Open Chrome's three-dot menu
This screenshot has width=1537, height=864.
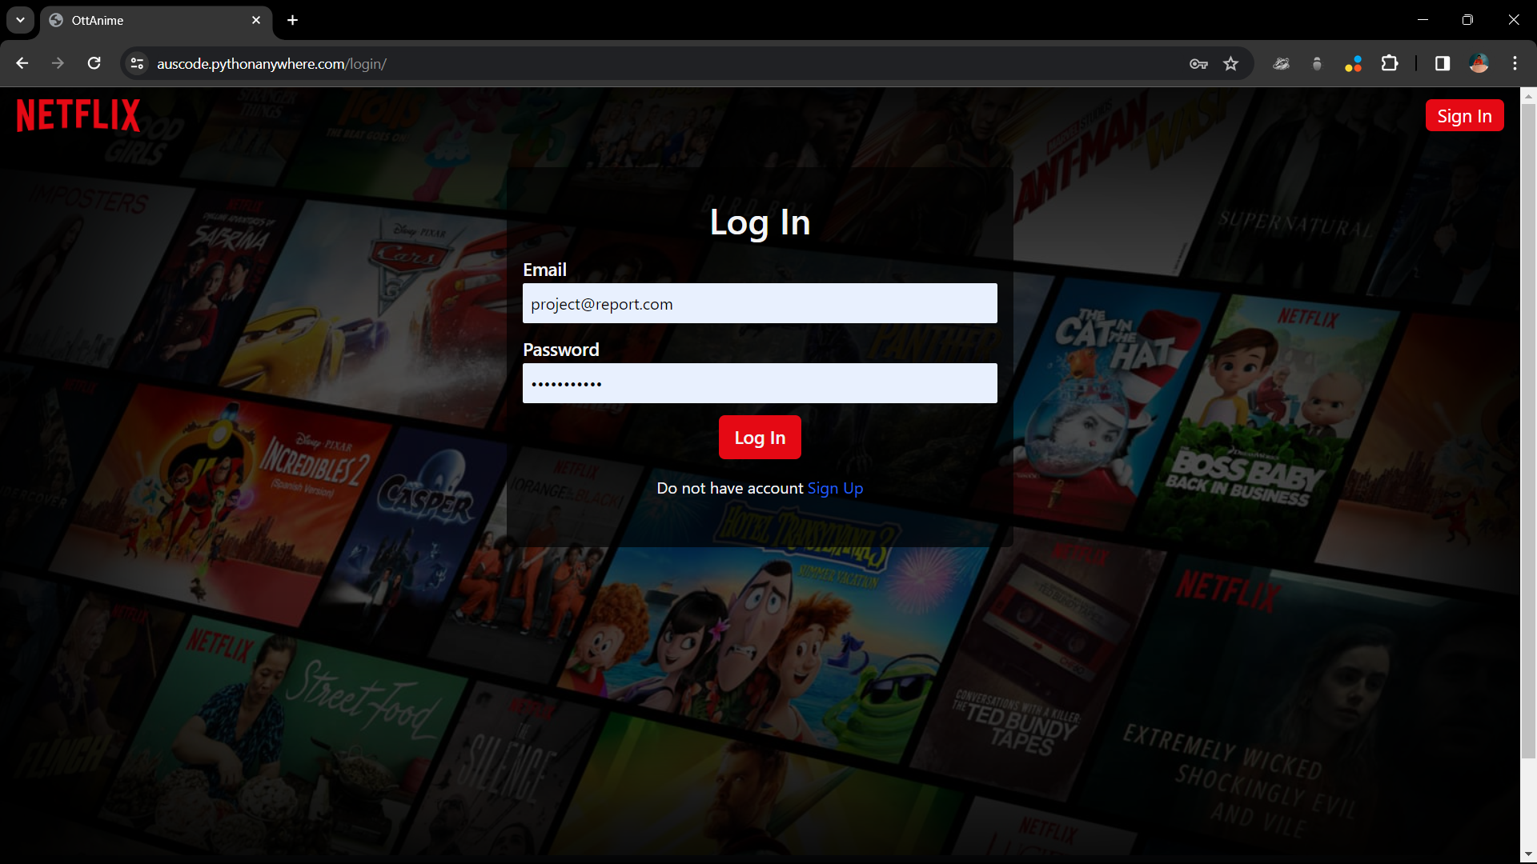tap(1515, 63)
